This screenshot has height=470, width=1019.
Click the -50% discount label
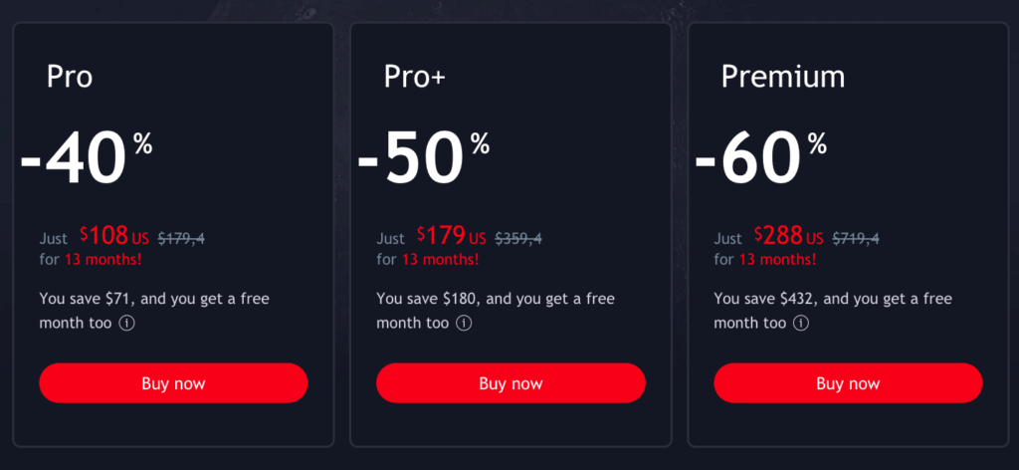tap(423, 159)
